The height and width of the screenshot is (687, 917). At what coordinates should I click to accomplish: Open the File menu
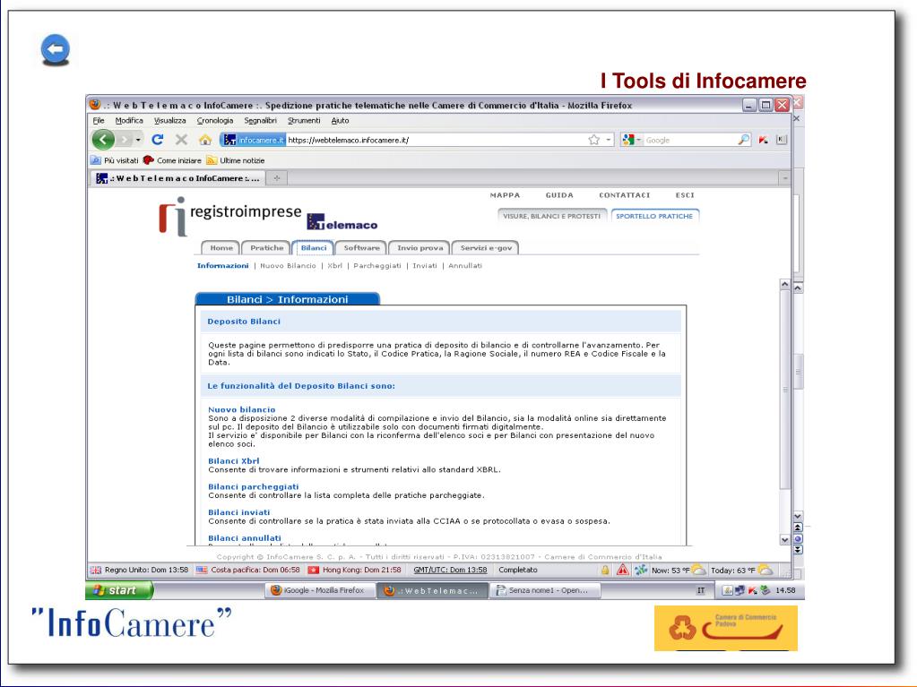99,120
